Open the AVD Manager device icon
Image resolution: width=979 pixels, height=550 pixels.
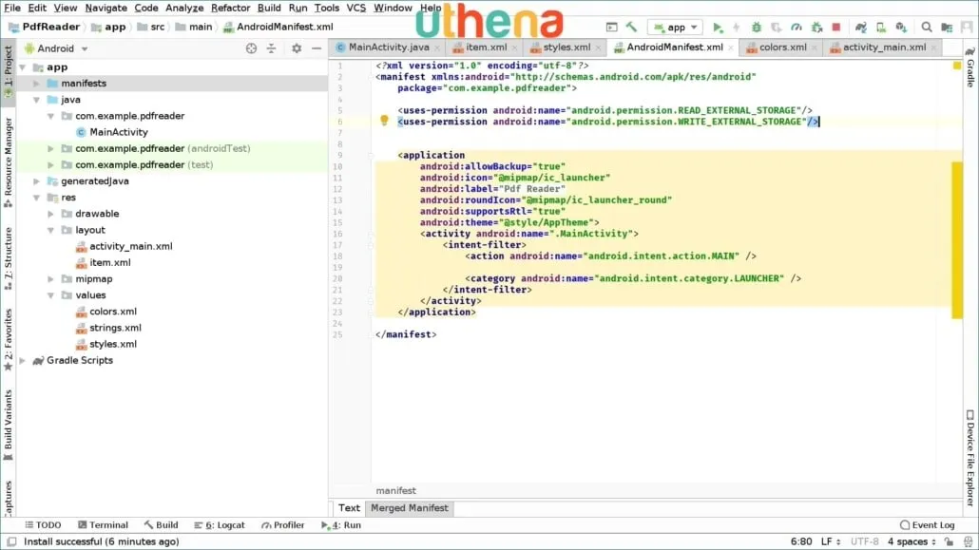pyautogui.click(x=881, y=27)
